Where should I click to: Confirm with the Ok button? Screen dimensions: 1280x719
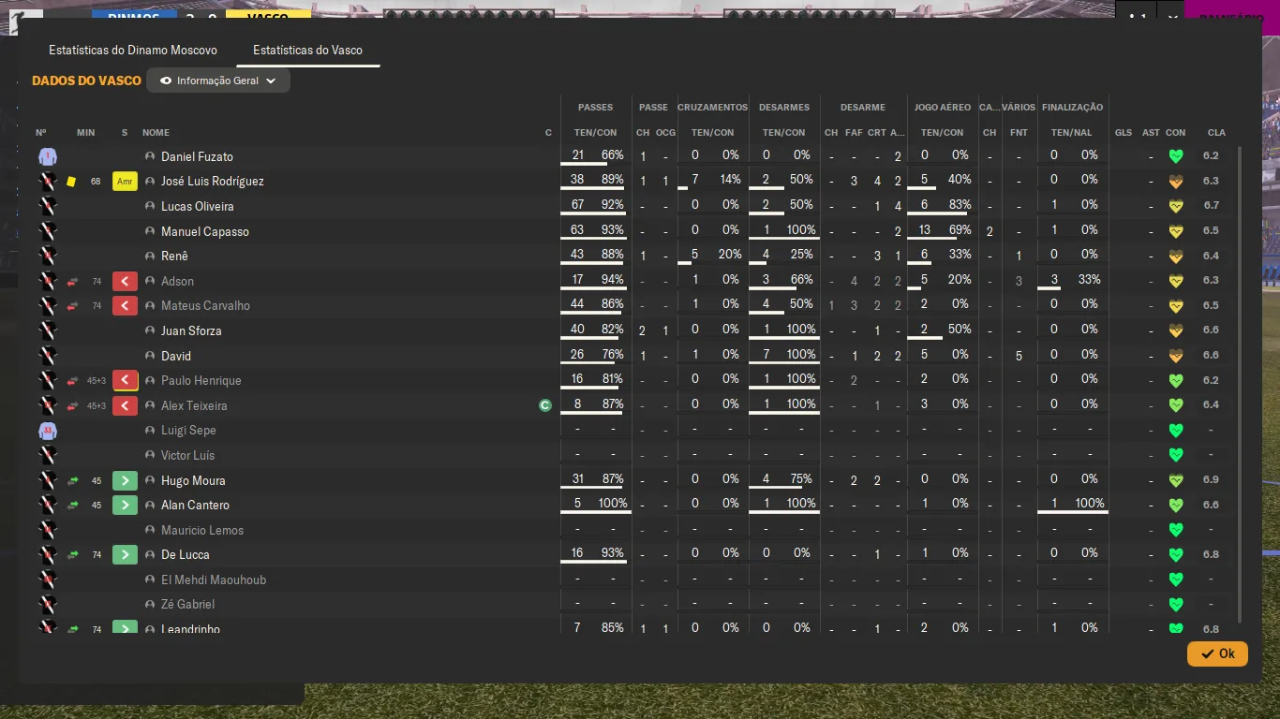click(x=1217, y=653)
